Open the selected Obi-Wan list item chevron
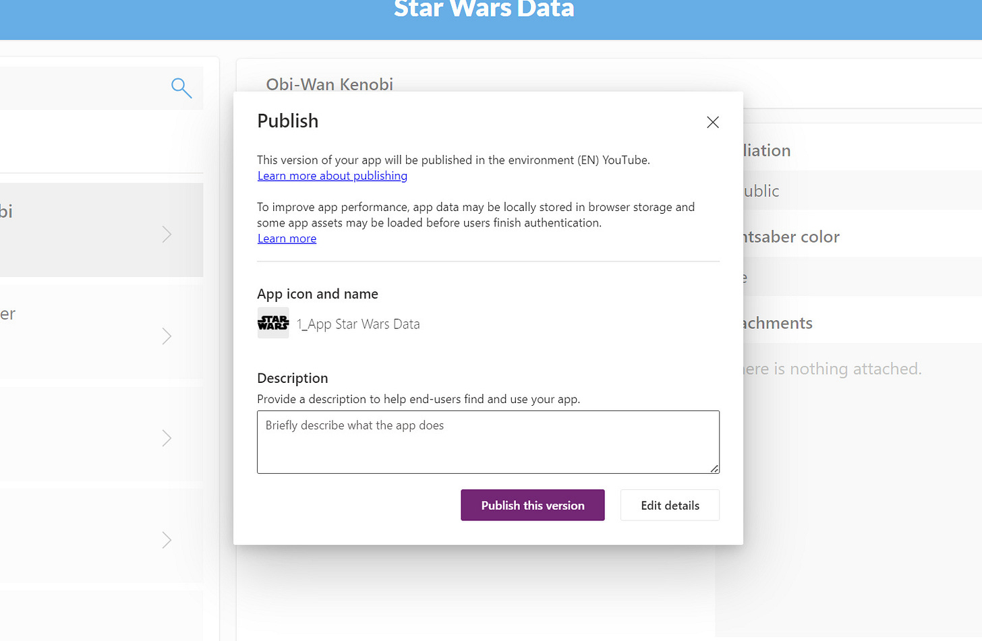This screenshot has width=982, height=641. point(167,235)
